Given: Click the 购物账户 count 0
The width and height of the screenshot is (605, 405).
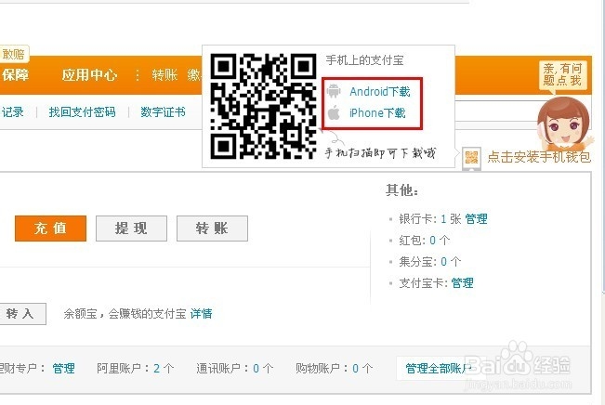Looking at the screenshot, I should tap(356, 368).
